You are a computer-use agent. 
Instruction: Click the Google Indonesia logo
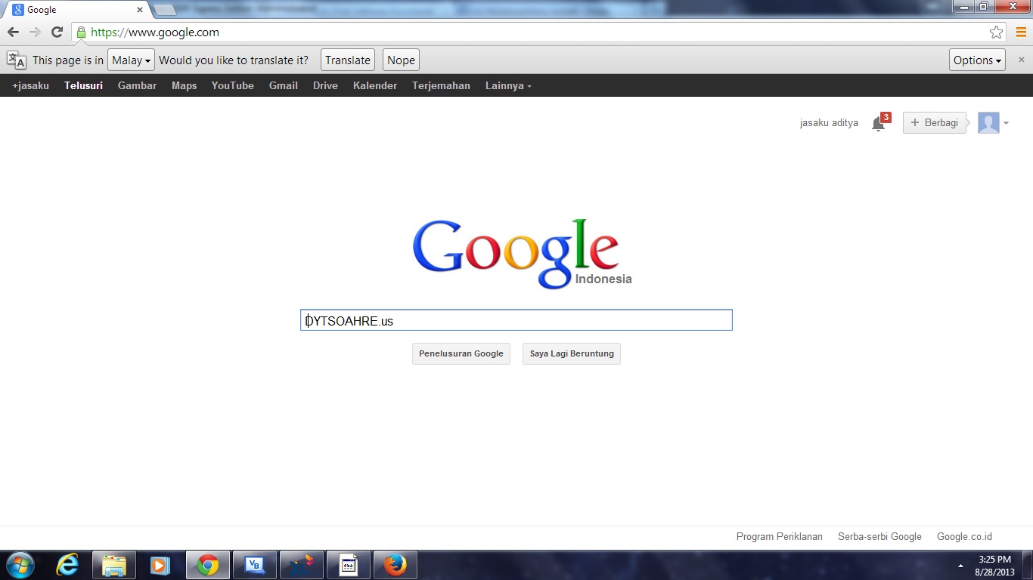(522, 254)
